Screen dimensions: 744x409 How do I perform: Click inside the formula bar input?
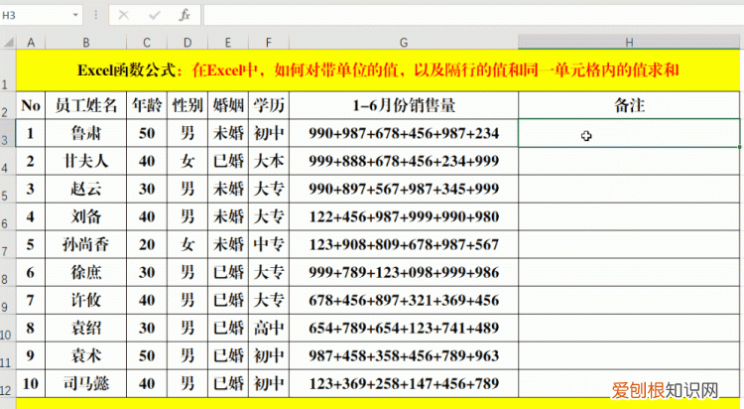[466, 16]
